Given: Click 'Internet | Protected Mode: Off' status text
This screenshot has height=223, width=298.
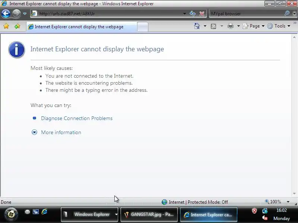Looking at the screenshot, I should tap(198, 202).
